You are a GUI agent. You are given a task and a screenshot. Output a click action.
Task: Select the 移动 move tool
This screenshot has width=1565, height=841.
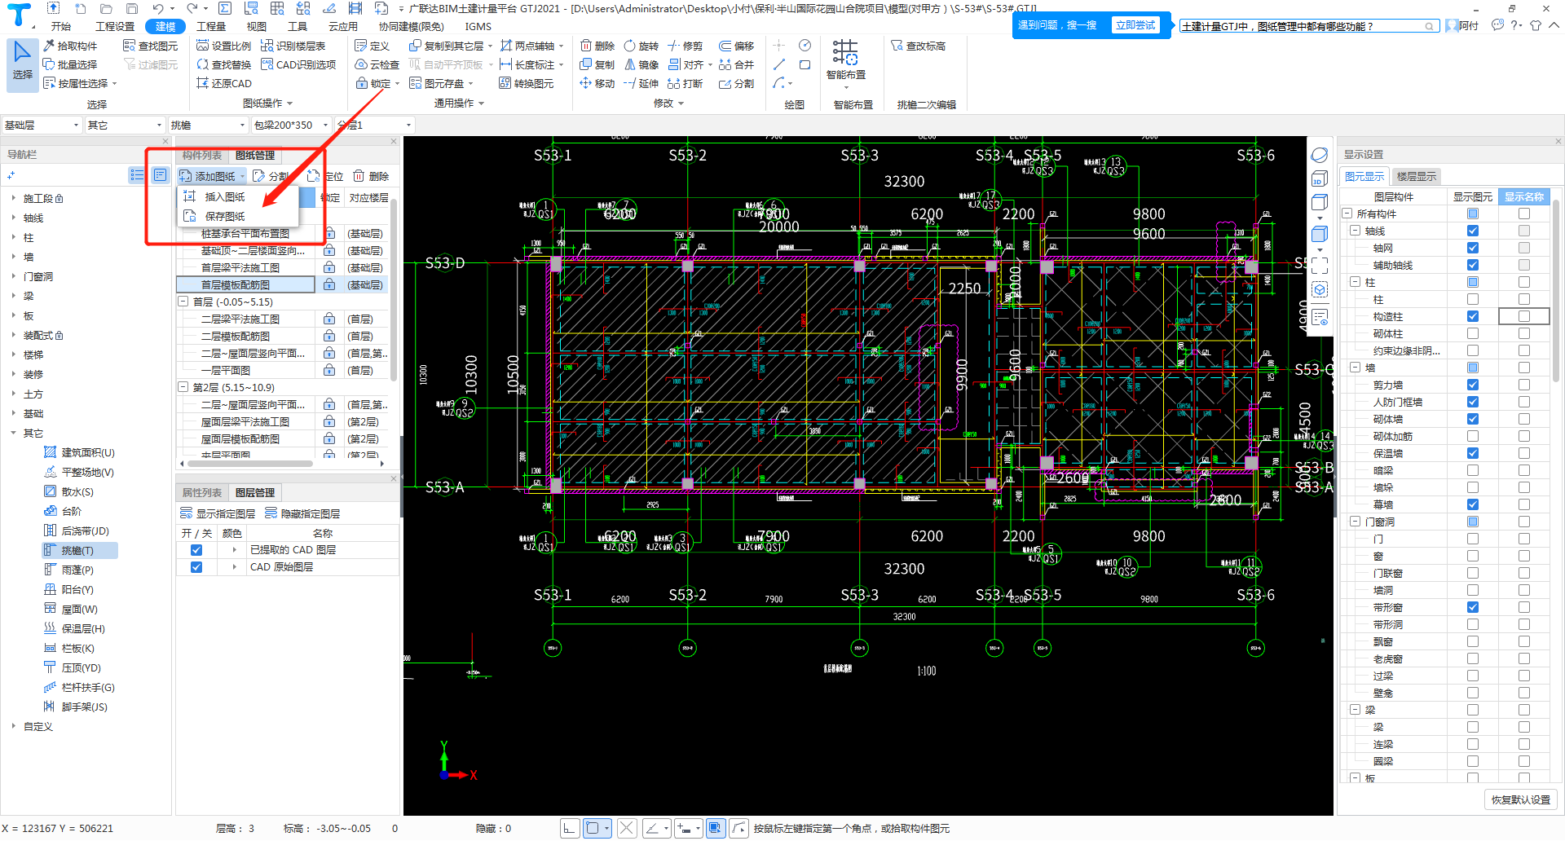click(x=597, y=83)
